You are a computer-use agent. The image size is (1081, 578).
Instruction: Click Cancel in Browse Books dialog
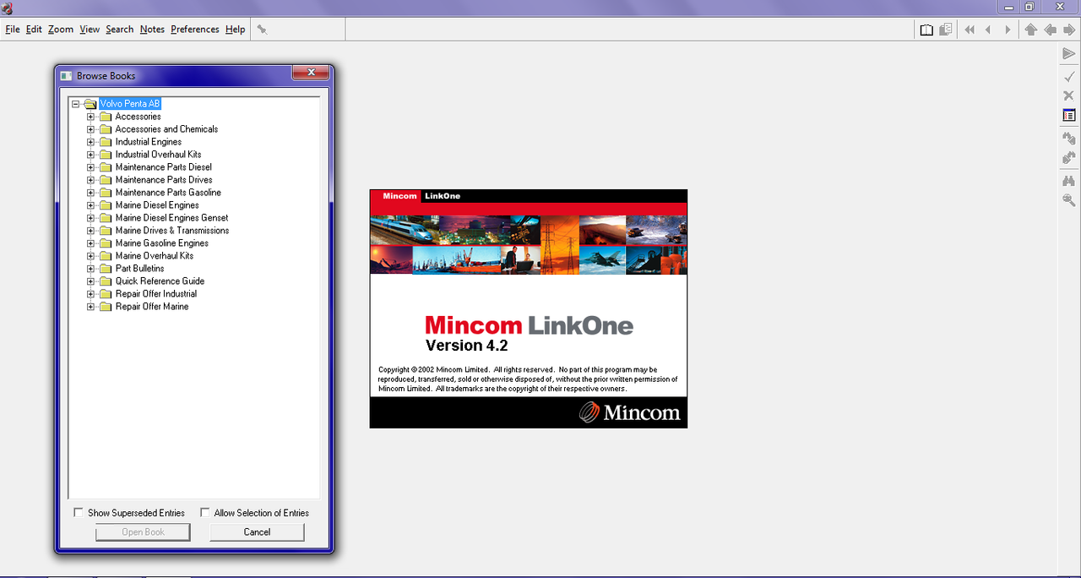[x=257, y=532]
